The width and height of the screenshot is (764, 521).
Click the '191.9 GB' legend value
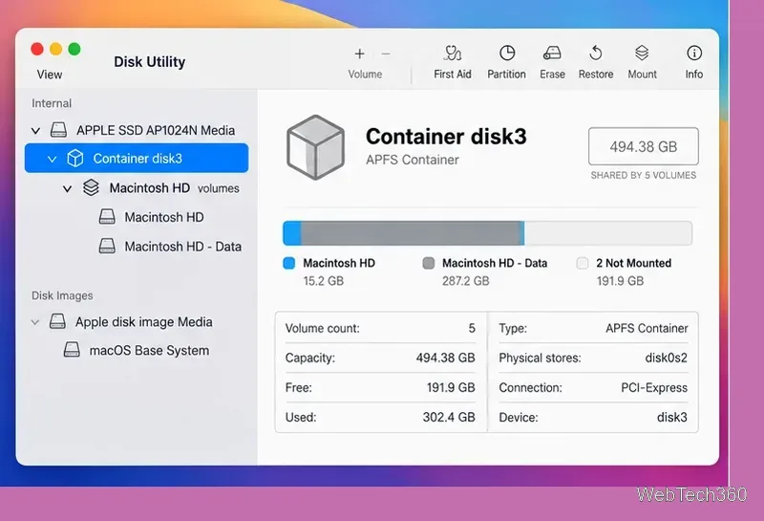[x=620, y=281]
